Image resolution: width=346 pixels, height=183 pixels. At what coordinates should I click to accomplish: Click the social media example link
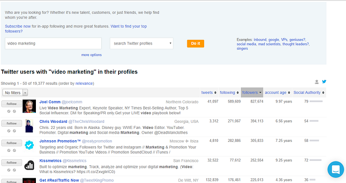[246, 44]
